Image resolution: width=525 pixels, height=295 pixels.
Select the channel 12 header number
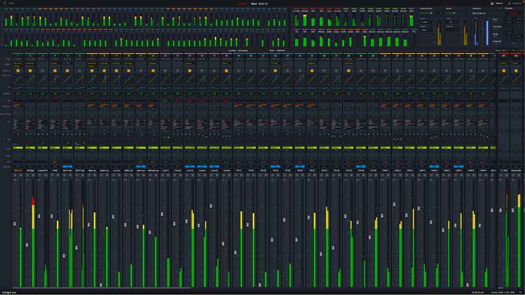click(153, 56)
